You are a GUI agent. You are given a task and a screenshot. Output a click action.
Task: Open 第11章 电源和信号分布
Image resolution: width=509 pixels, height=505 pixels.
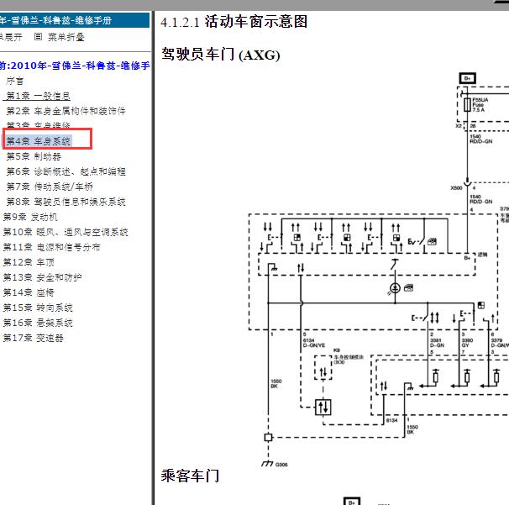(x=51, y=247)
